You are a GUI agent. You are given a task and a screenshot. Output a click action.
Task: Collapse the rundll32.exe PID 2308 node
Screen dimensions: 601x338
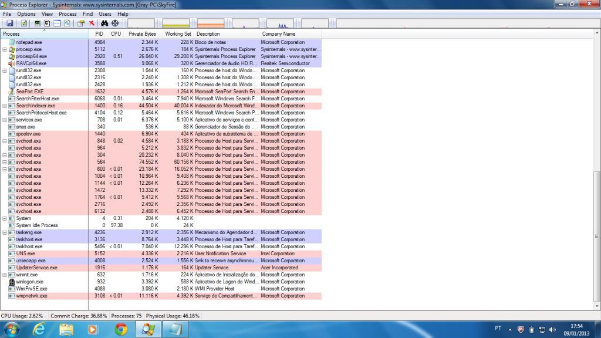(x=5, y=70)
